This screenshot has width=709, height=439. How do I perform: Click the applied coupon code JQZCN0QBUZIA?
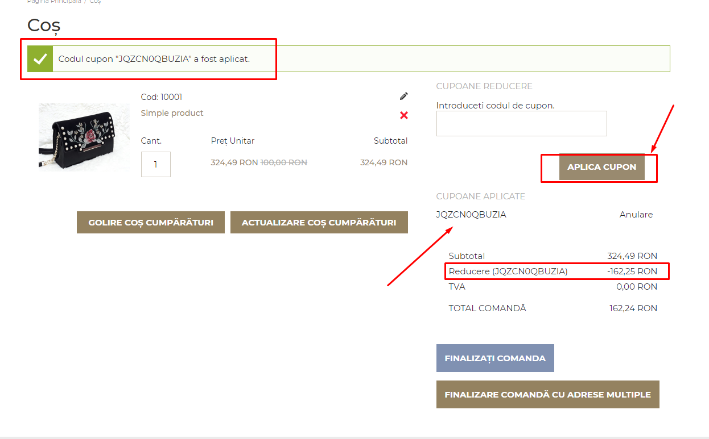click(471, 215)
